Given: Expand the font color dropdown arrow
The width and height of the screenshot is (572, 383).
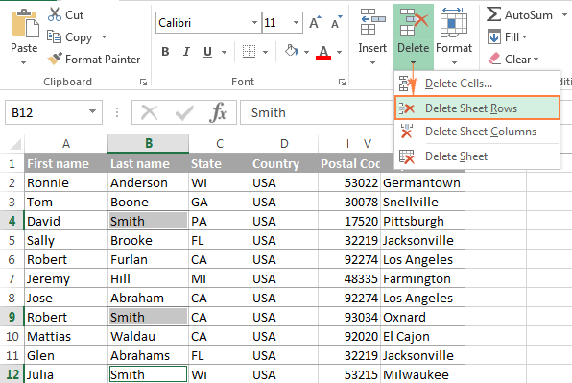Looking at the screenshot, I should coord(339,52).
